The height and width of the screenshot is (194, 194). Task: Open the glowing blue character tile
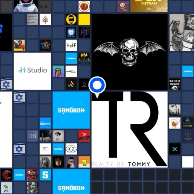coord(71,32)
